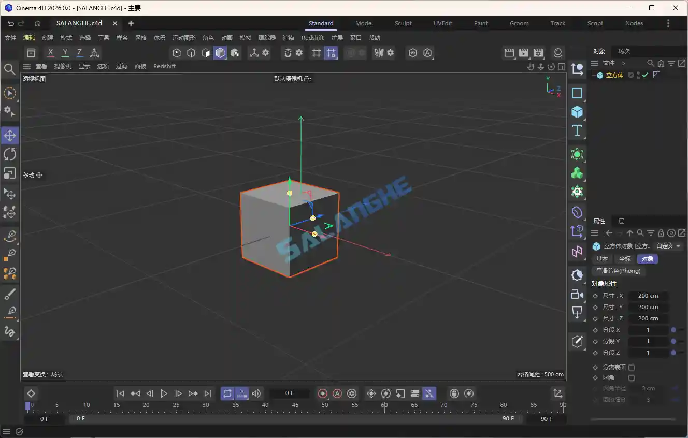688x438 pixels.
Task: Click the text tool icon in the right sidebar
Action: 577,131
